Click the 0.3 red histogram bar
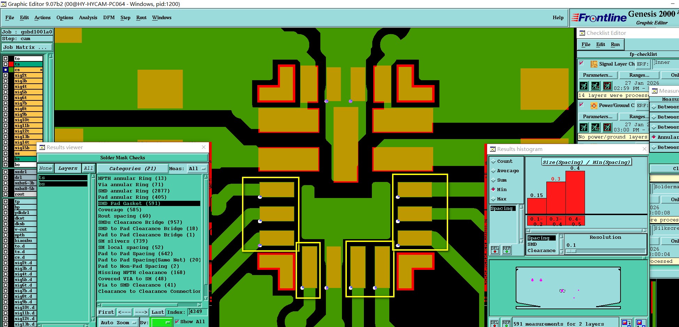679x327 pixels. 556,198
